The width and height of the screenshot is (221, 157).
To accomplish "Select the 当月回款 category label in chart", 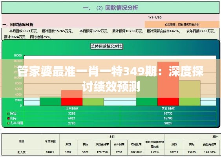I will click(x=72, y=108).
